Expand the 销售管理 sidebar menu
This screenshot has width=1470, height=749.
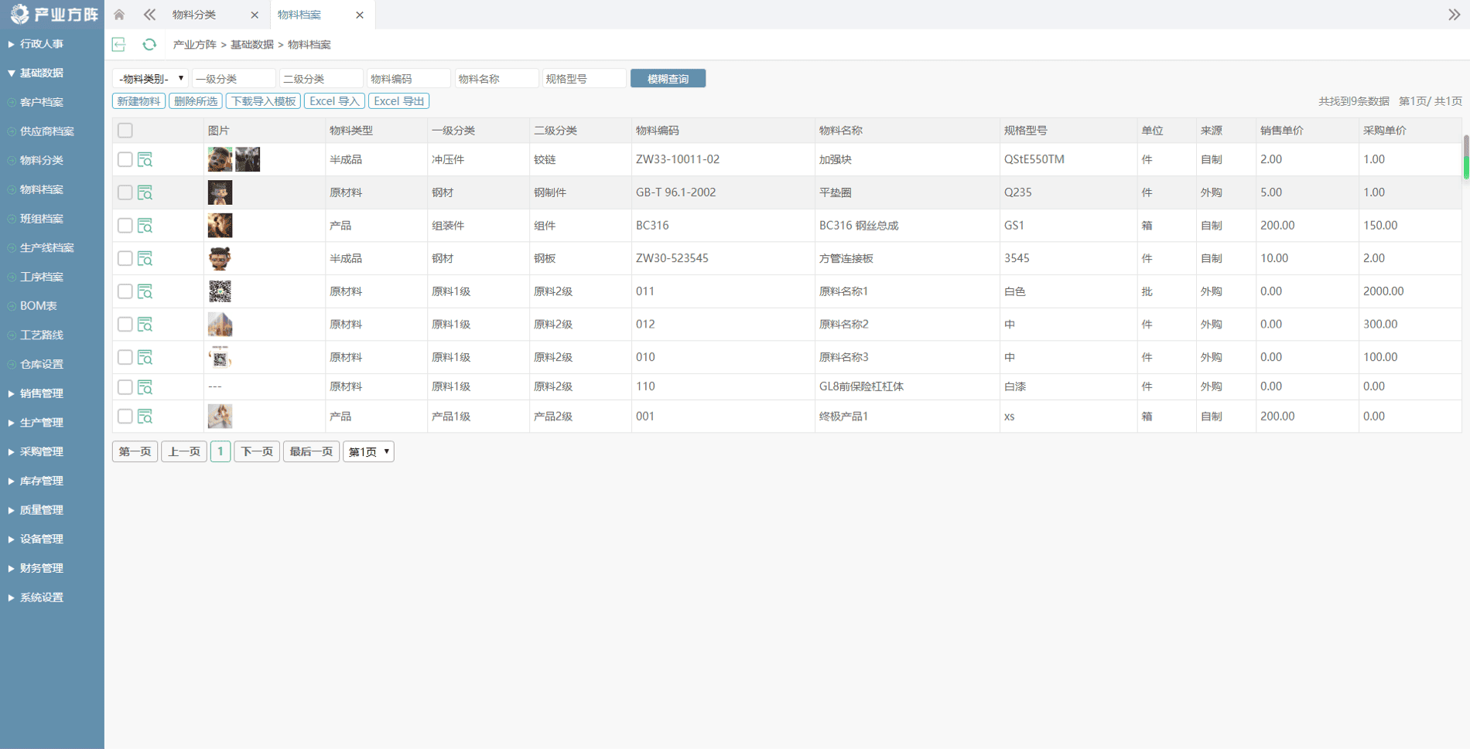tap(42, 393)
